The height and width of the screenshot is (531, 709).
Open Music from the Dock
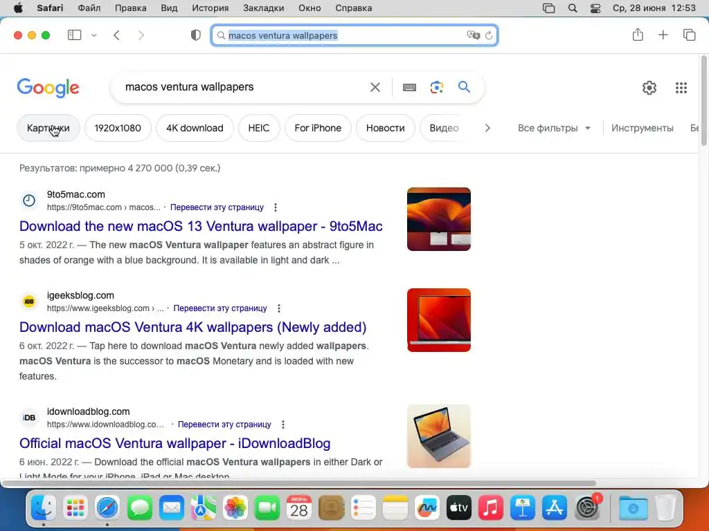tap(491, 508)
